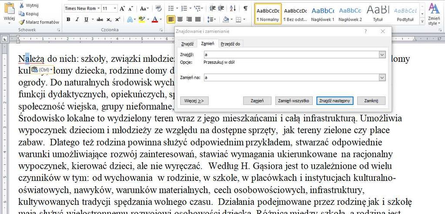Click Kopiuj (copy) command
The image size is (445, 214).
[29, 13]
